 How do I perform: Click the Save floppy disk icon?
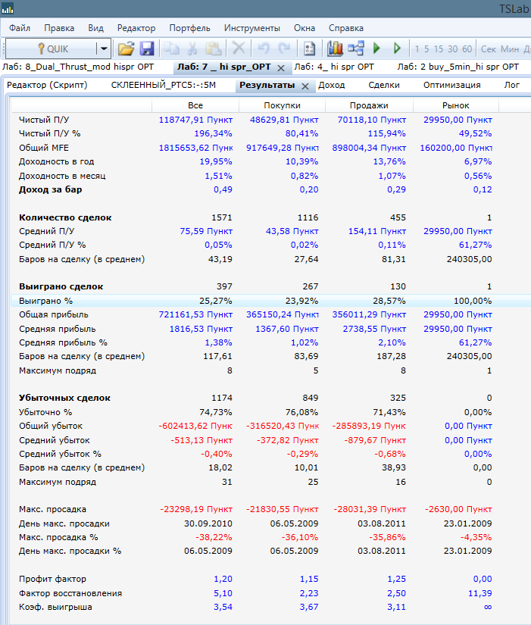(147, 48)
